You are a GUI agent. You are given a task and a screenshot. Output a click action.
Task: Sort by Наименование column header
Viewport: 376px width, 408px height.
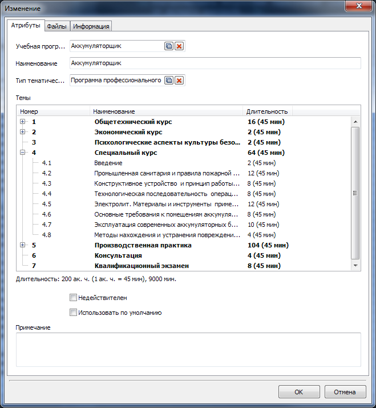pos(166,111)
